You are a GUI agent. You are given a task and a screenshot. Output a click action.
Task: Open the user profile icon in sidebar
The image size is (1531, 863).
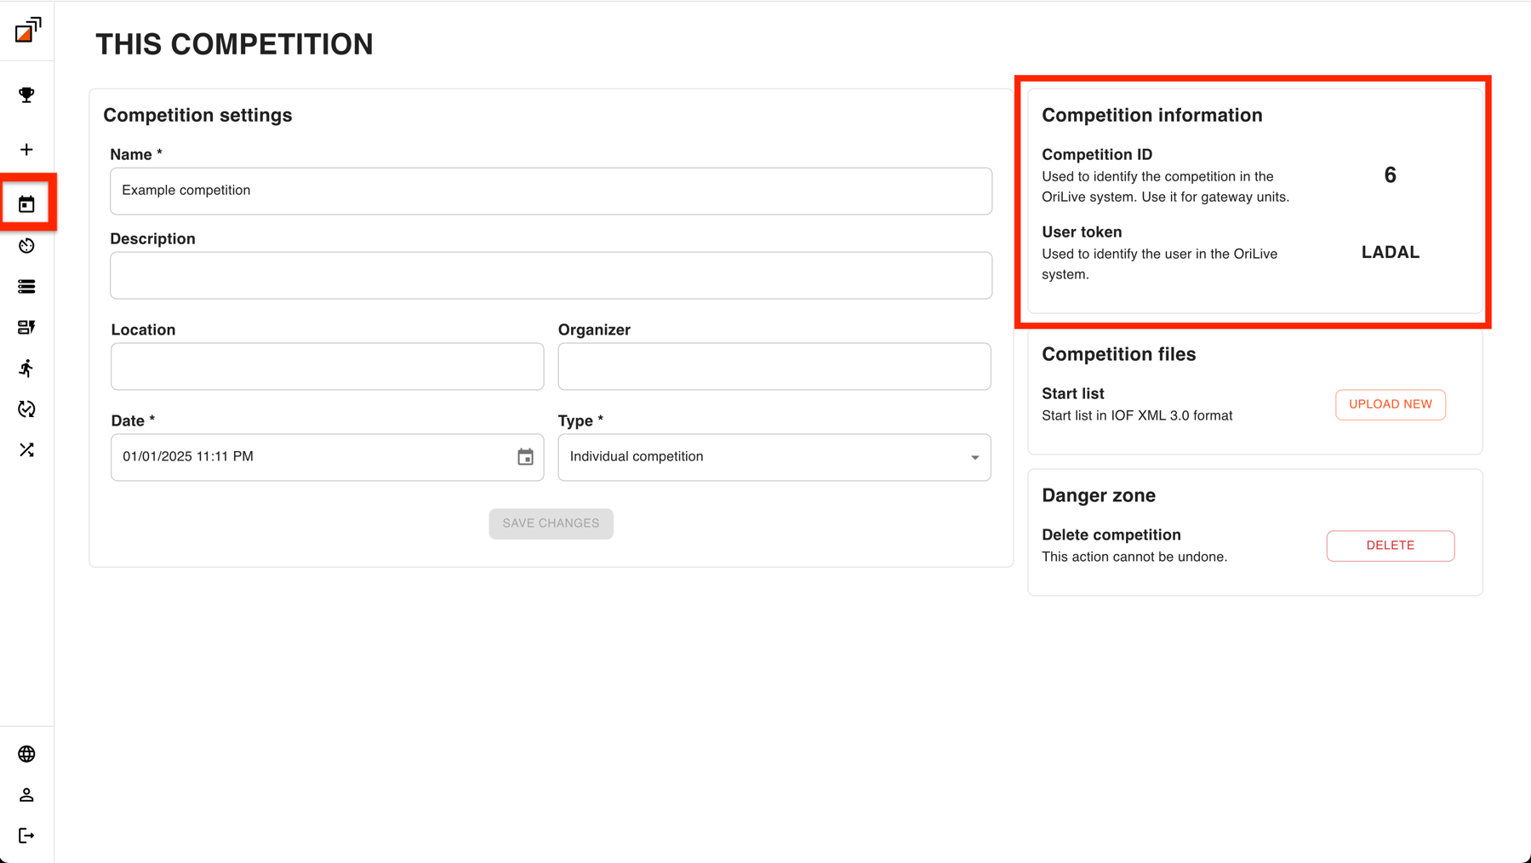coord(26,795)
